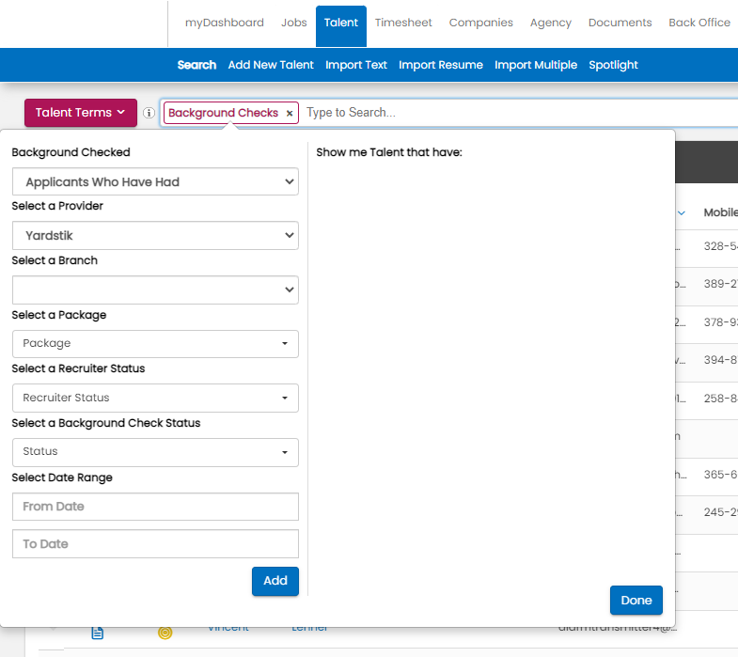
Task: Expand the Background Checked dropdown
Action: (155, 181)
